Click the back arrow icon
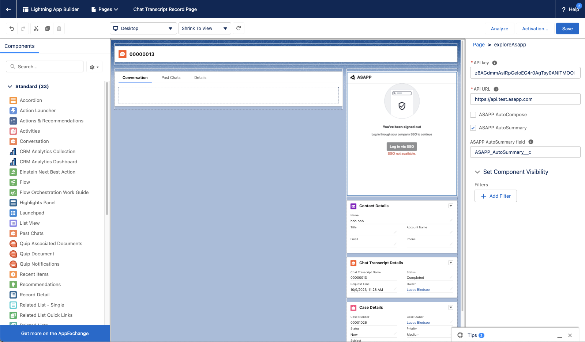This screenshot has height=342, width=585. (x=8, y=9)
